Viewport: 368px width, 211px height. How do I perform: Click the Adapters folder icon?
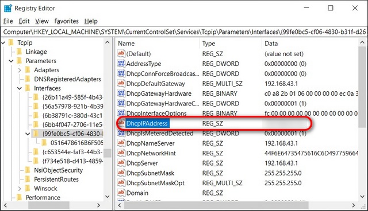coord(28,70)
